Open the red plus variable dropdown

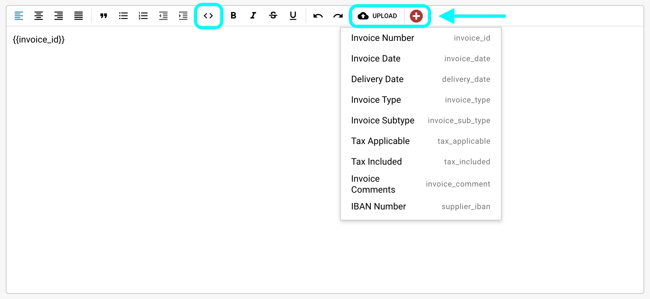click(x=416, y=16)
